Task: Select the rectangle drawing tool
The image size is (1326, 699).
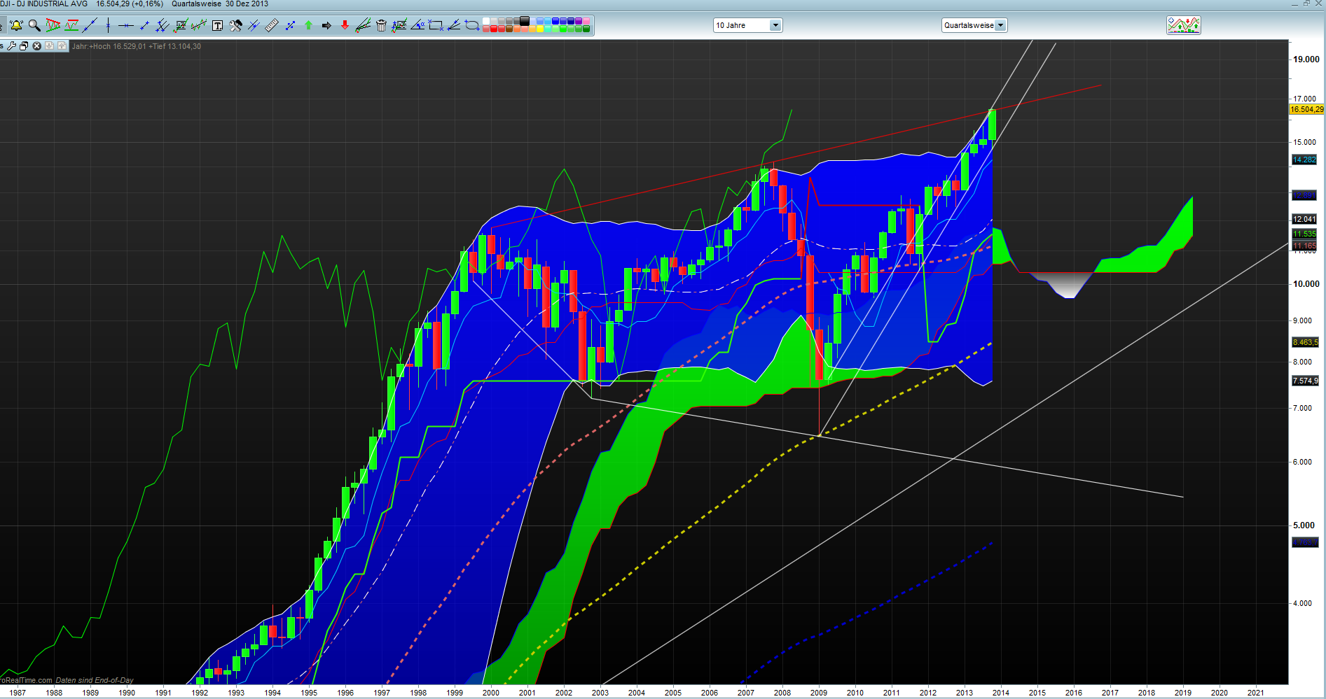Action: click(436, 26)
